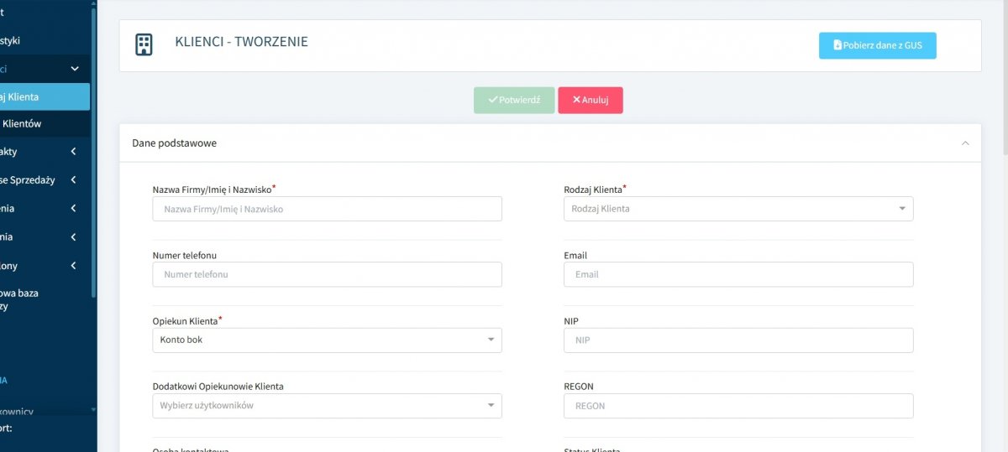
Task: Focus the Nazwa Firmy/Imię i Nazwisko field
Action: (327, 209)
